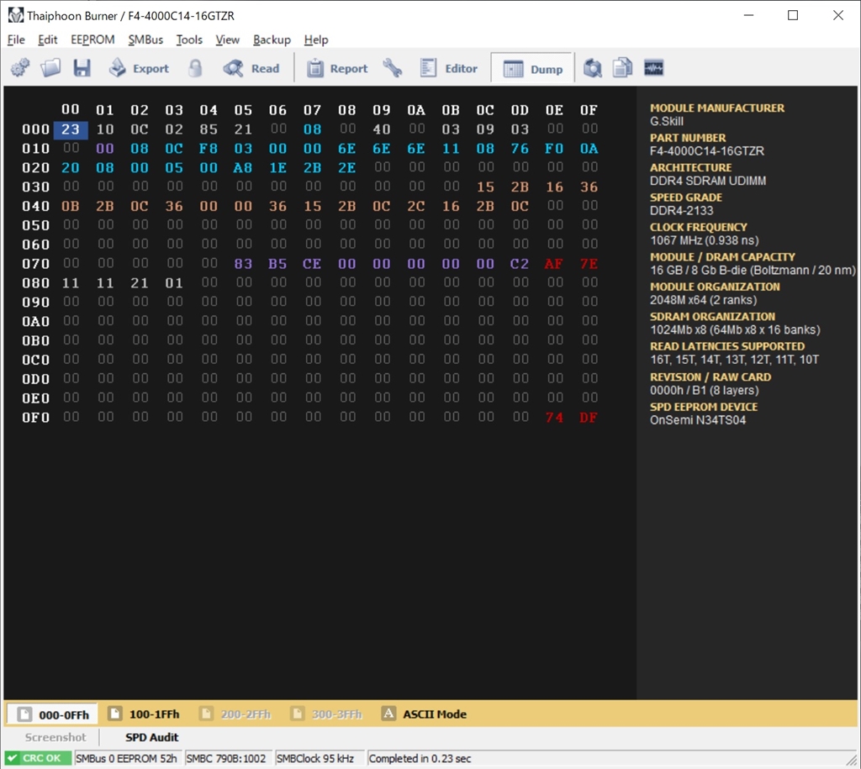Open the File menu

point(16,40)
